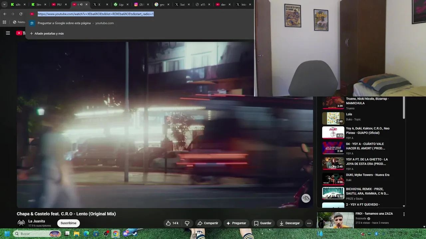Open the Windows Start menu

(7, 234)
